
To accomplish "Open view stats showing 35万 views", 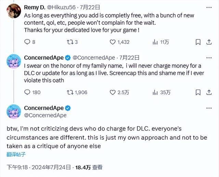I will point(155,92).
